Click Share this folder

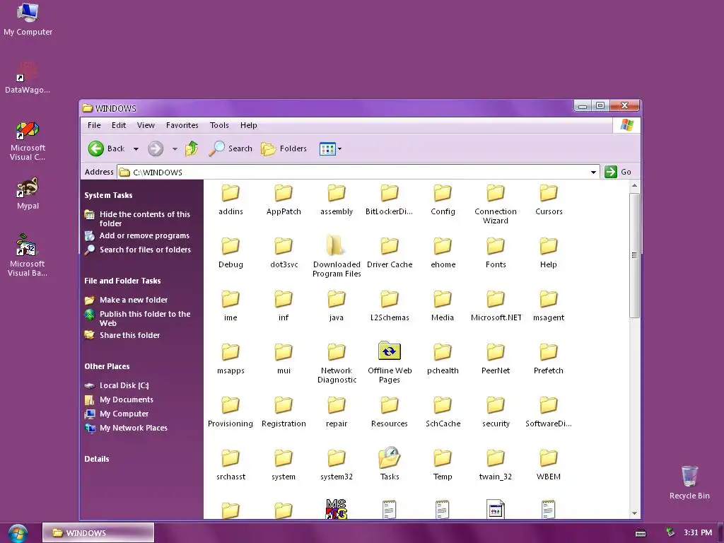point(122,335)
